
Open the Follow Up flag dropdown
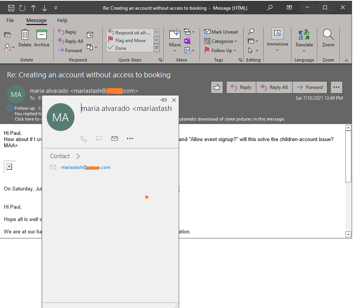click(220, 51)
